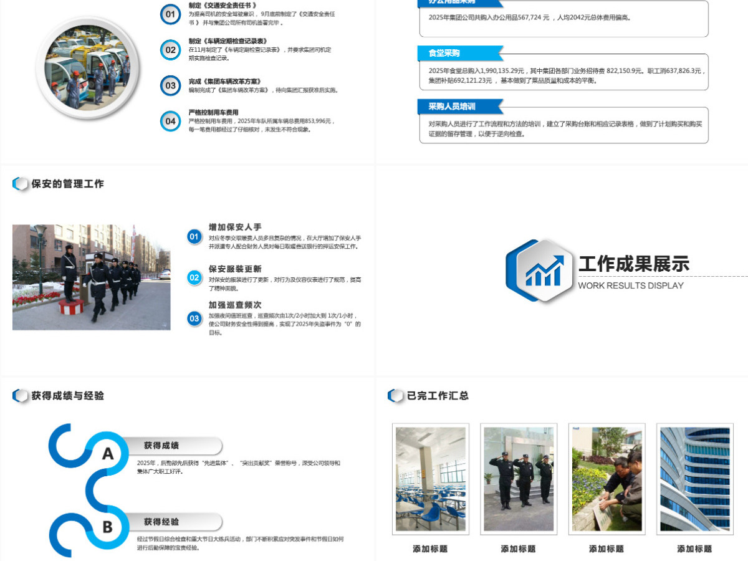Viewport: 748px width, 561px height.
Task: Click the 食堂采购 blue label
Action: (460, 54)
